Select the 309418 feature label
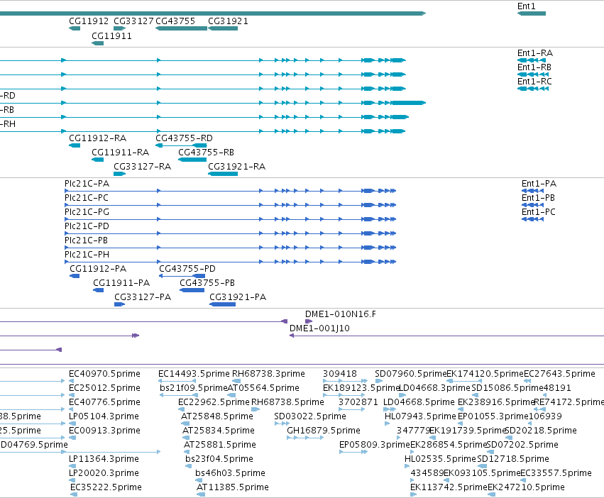 coord(340,374)
